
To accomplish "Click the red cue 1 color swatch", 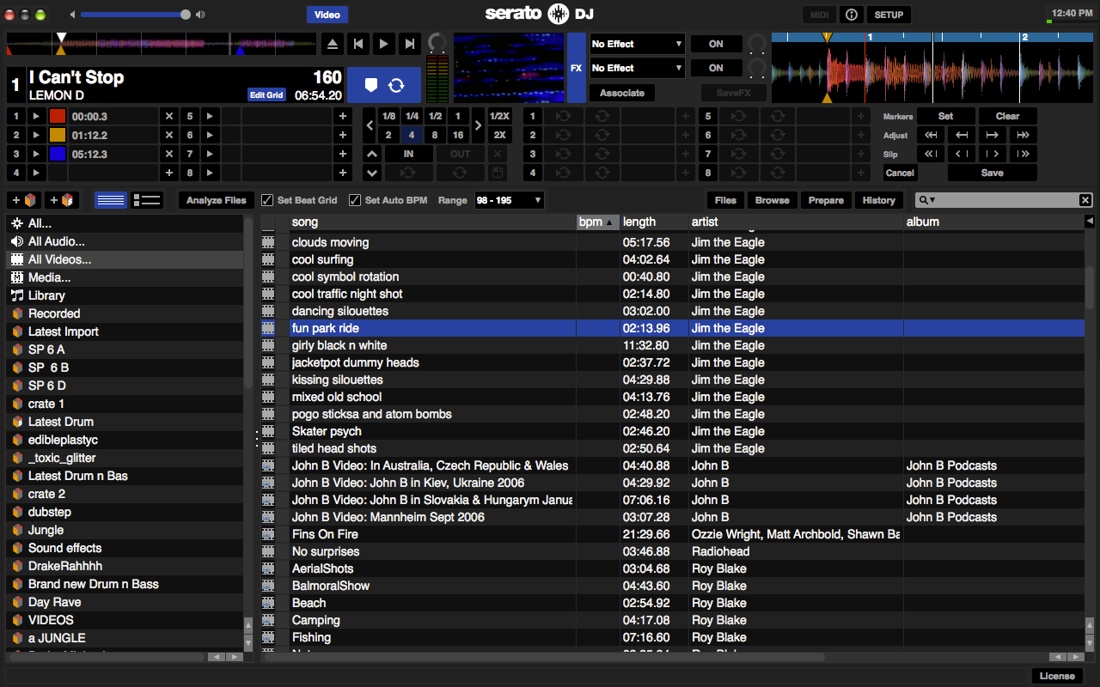I will [x=58, y=116].
